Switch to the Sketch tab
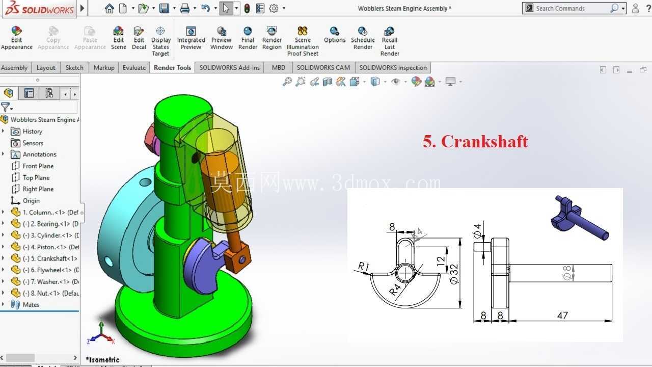Viewport: 652px width, 367px height. click(x=74, y=67)
